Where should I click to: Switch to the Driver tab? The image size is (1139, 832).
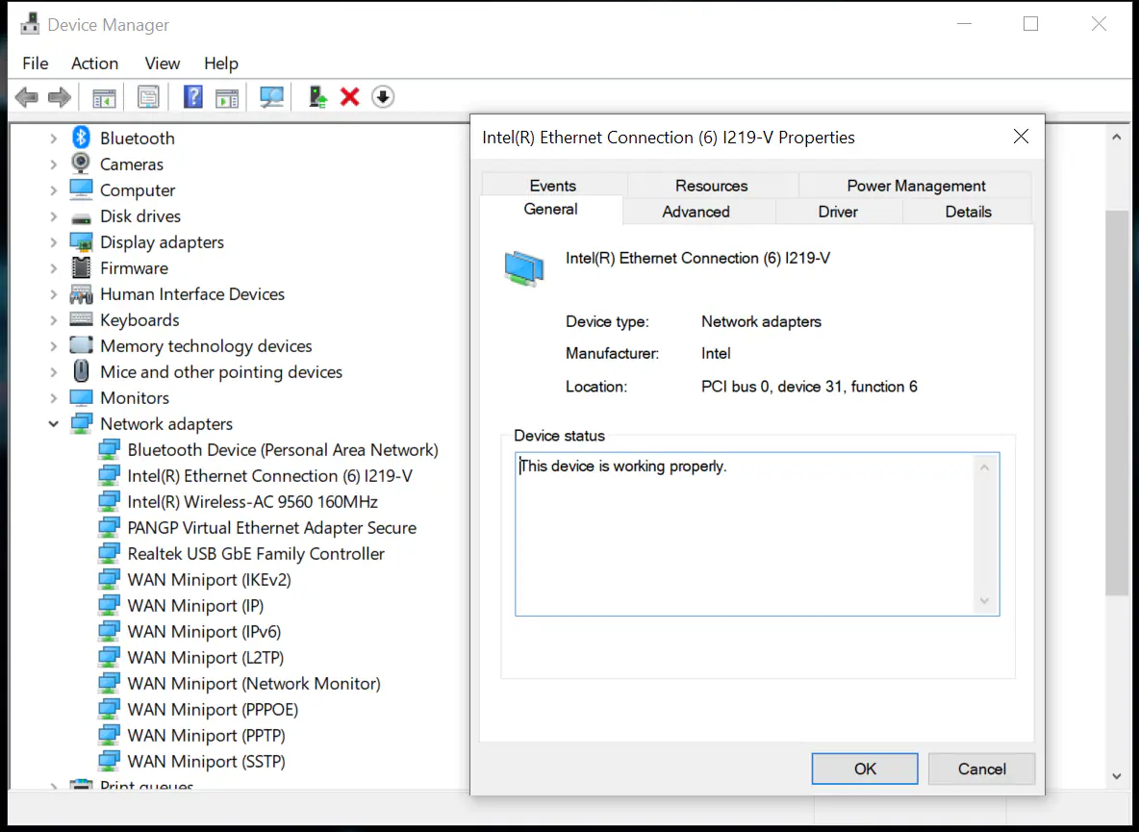[x=837, y=211]
